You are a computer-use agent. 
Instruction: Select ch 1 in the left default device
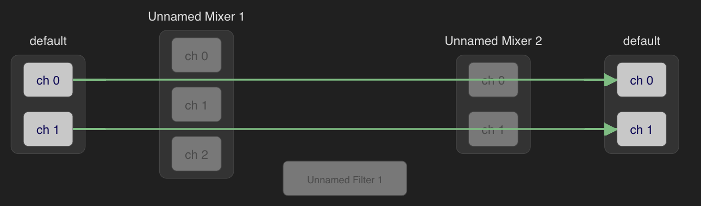pyautogui.click(x=48, y=130)
